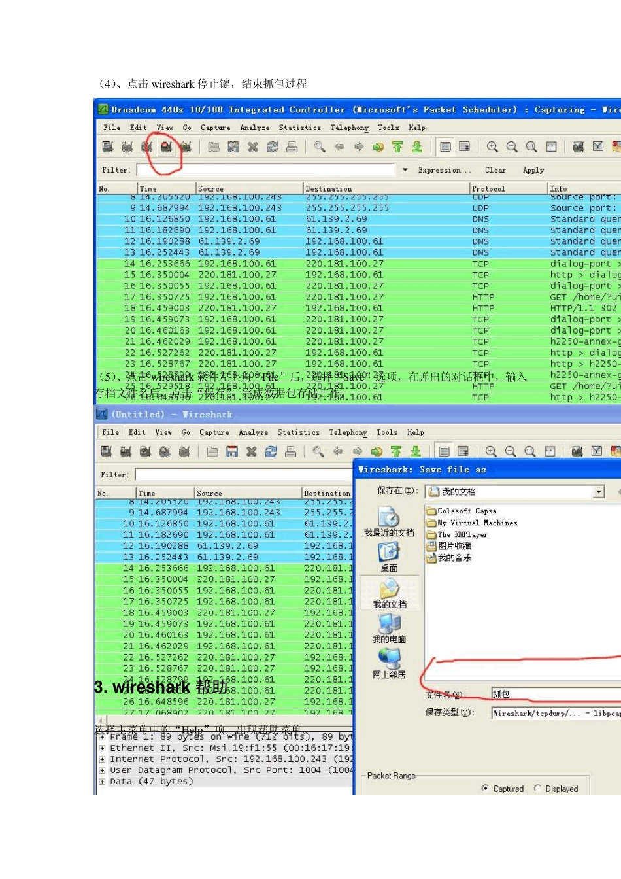Expand Data (47 bytes) tree node

[x=102, y=782]
